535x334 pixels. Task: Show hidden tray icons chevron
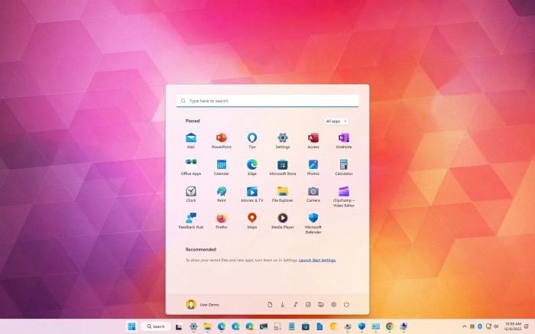tap(465, 326)
